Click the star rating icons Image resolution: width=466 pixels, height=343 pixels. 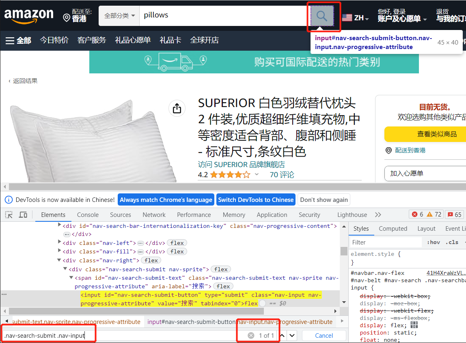click(230, 175)
